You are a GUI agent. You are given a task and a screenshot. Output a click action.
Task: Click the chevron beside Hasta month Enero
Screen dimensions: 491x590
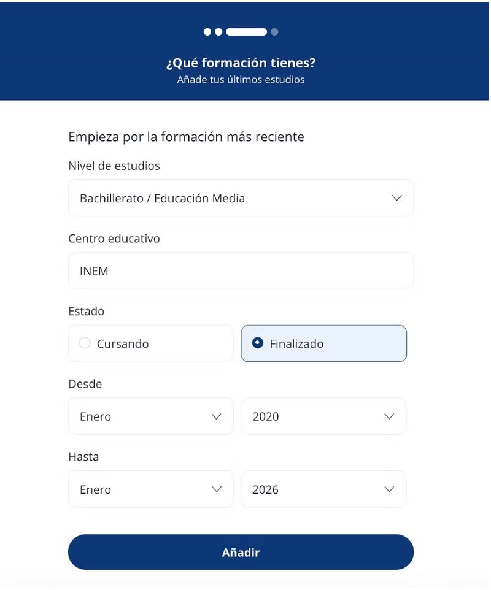[216, 489]
